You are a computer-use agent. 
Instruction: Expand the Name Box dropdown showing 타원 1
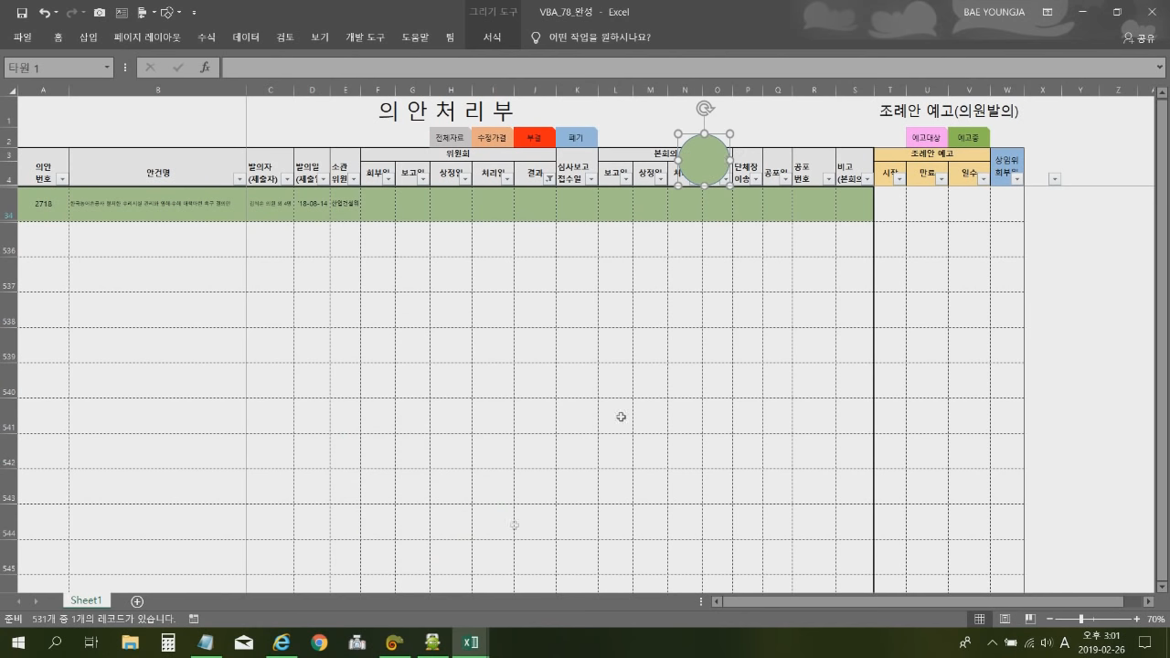[107, 68]
